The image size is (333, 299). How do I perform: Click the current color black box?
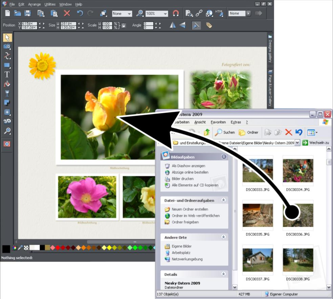(x=6, y=249)
